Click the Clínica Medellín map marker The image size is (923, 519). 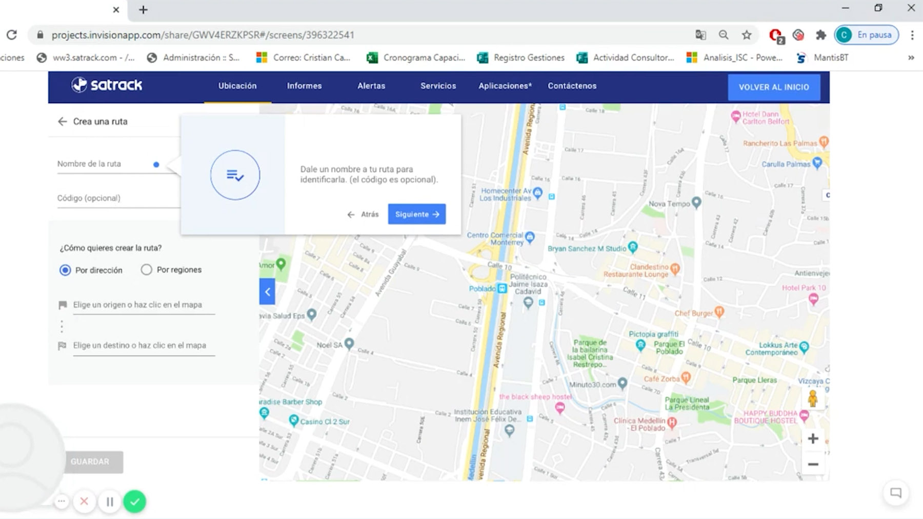coord(672,423)
